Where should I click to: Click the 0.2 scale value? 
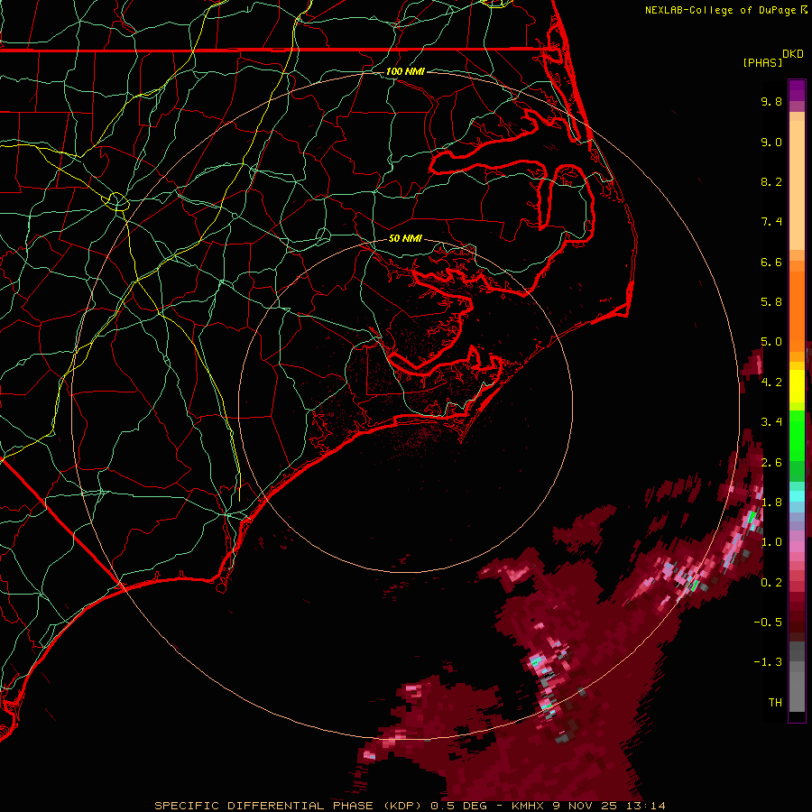click(771, 583)
